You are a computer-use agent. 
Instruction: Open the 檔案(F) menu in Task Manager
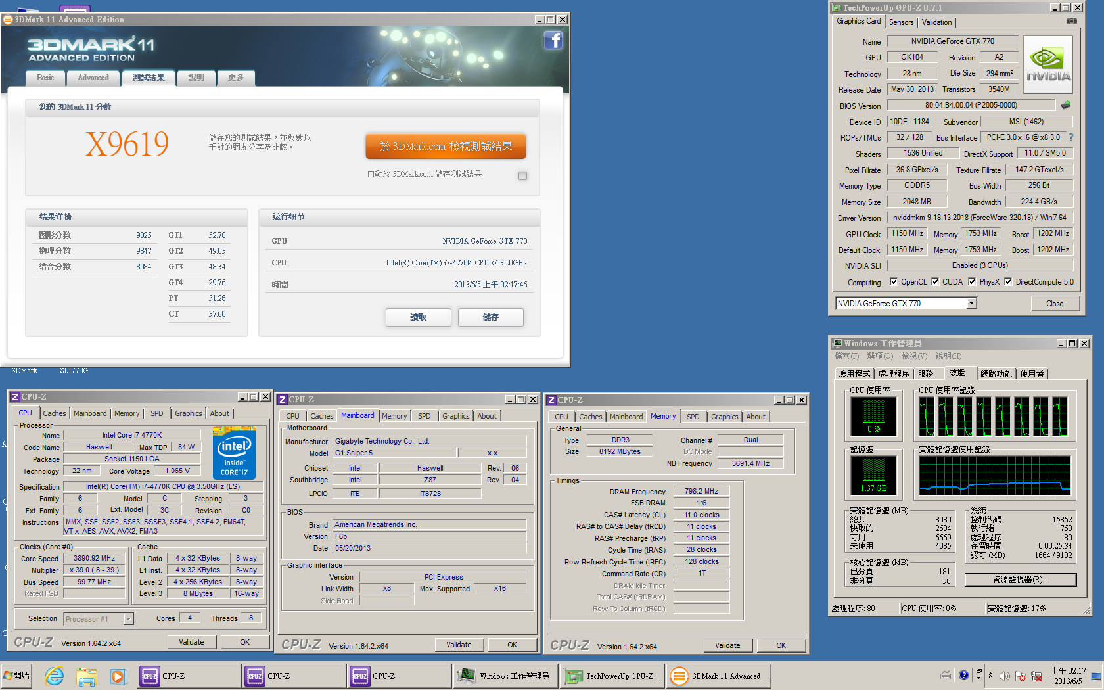[x=846, y=356]
